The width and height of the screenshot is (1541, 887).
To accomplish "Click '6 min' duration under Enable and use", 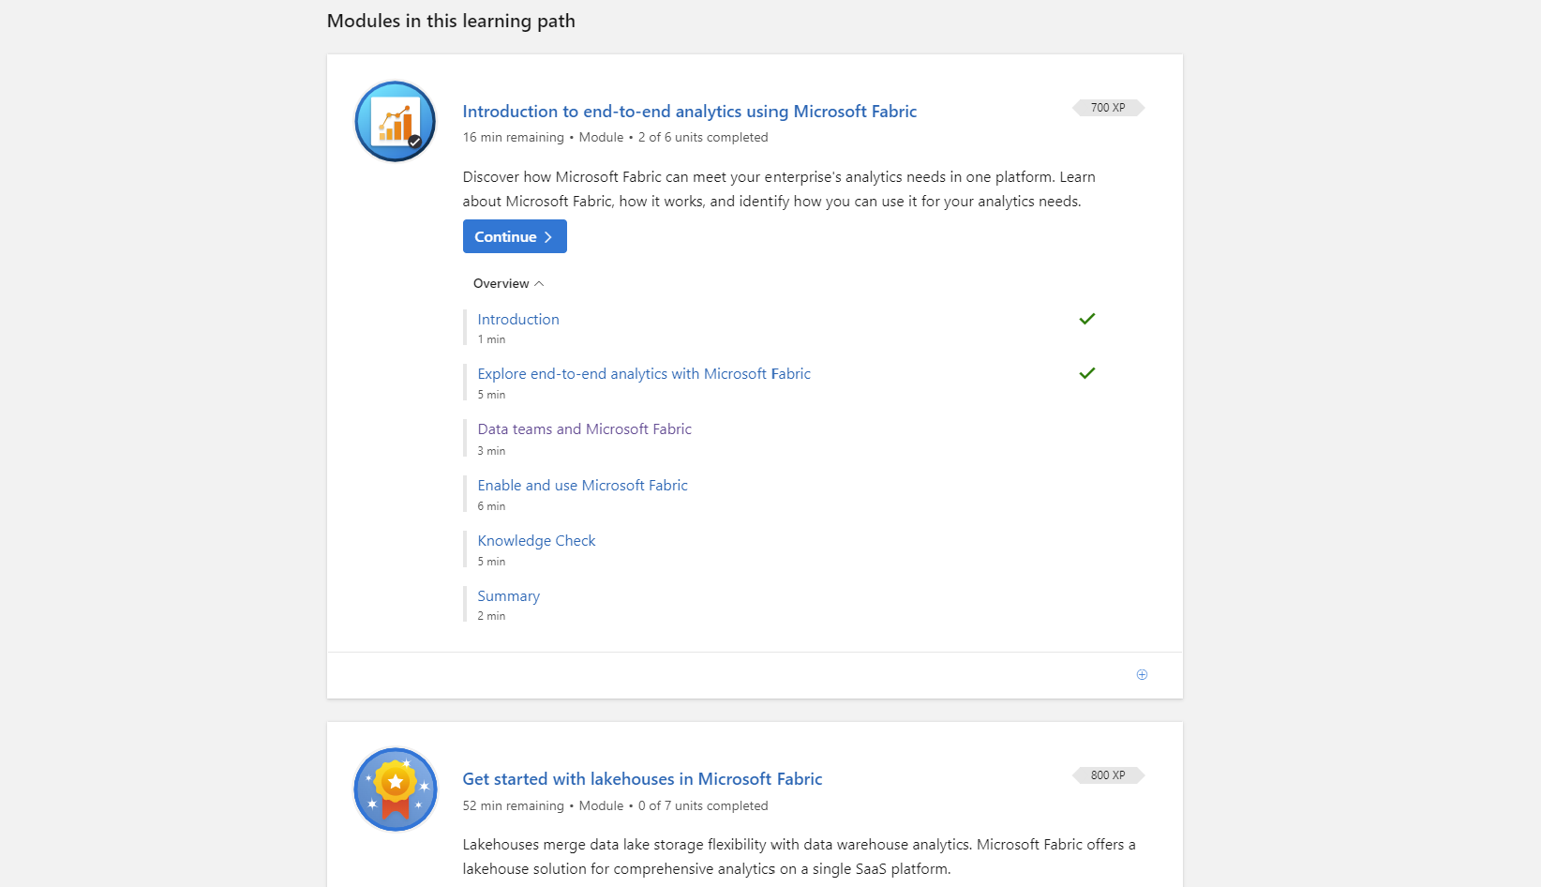I will [491, 506].
